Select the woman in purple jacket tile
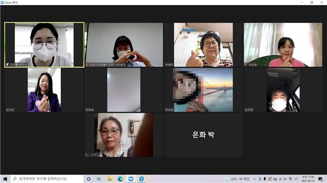327x183 pixels. (x=44, y=90)
